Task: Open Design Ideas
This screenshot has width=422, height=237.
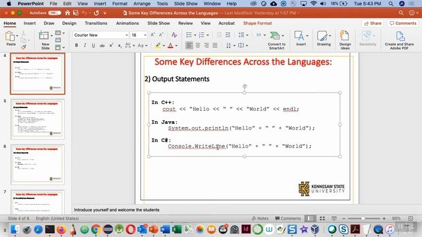Action: tap(345, 39)
